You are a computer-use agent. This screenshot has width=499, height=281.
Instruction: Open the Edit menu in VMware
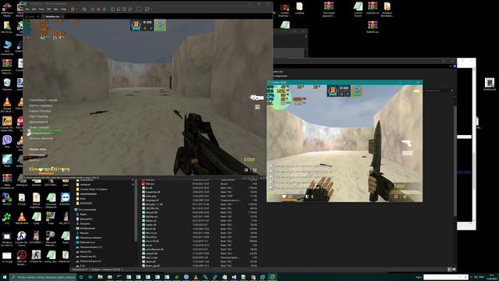[34, 9]
